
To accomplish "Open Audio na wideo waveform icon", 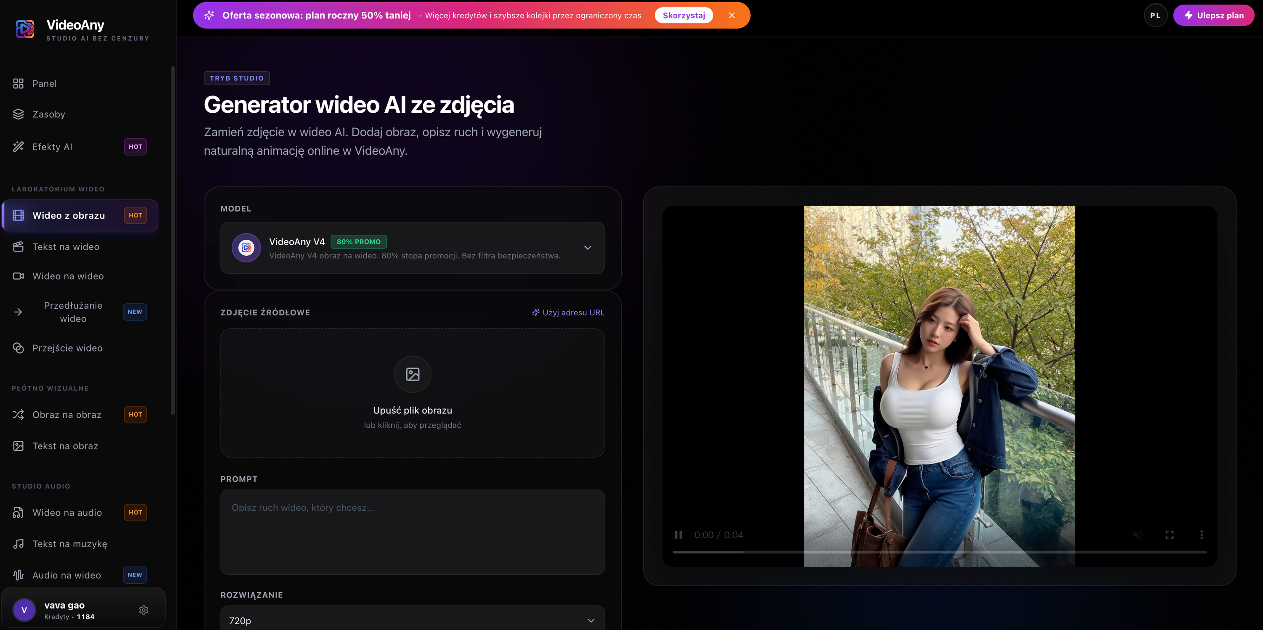I will coord(18,575).
